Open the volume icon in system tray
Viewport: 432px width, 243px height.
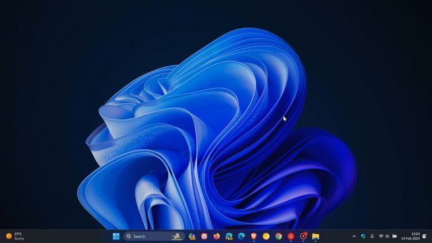tap(387, 236)
